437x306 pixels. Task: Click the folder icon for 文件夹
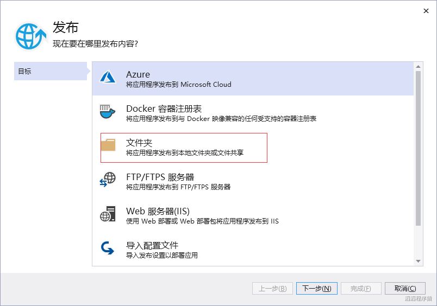pyautogui.click(x=108, y=145)
